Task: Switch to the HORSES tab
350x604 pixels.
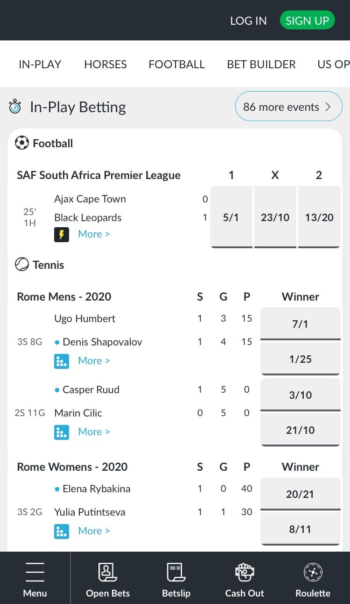Action: pos(105,65)
